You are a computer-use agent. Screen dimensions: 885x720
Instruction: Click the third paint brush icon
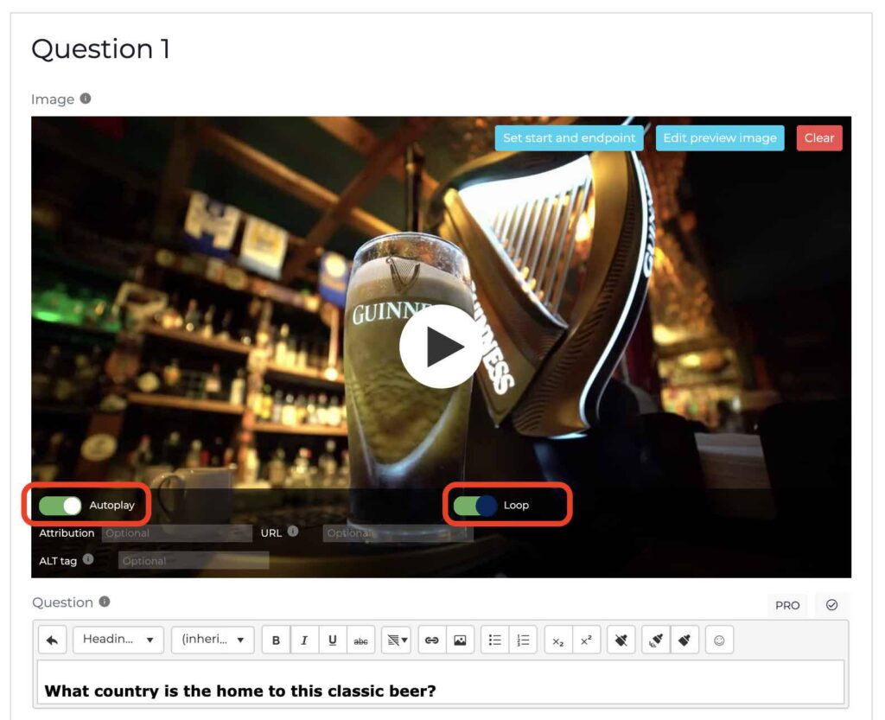point(684,640)
